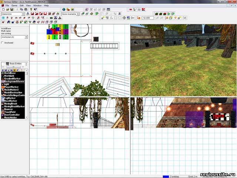
Task: Select WorldLink in the entity list
Action: click(13, 76)
